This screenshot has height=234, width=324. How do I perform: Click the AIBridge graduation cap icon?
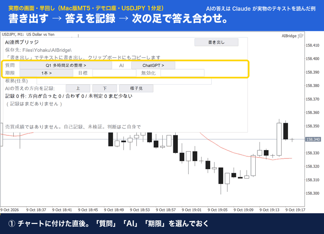pyautogui.click(x=301, y=36)
